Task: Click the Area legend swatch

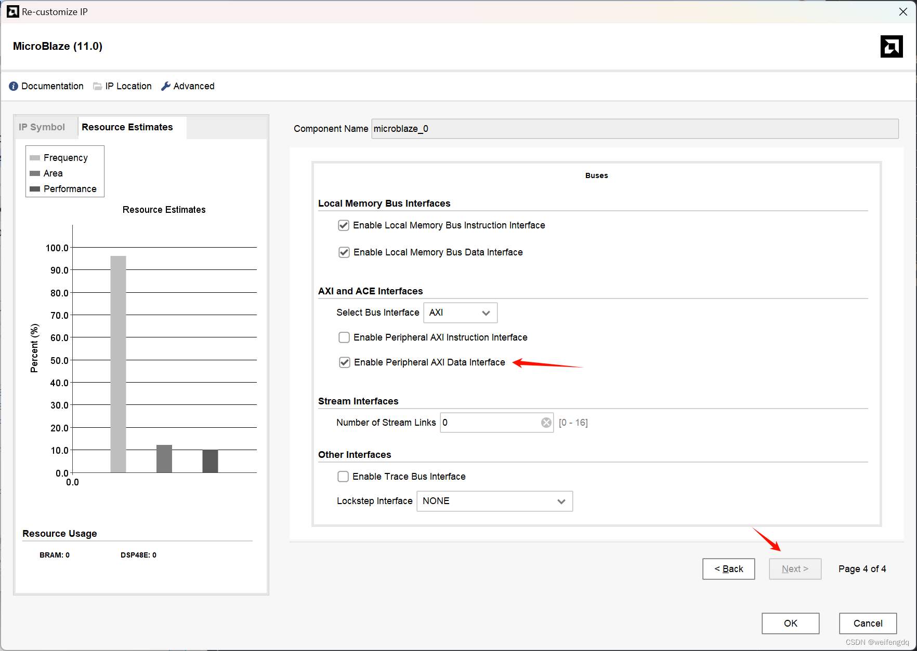Action: point(35,173)
